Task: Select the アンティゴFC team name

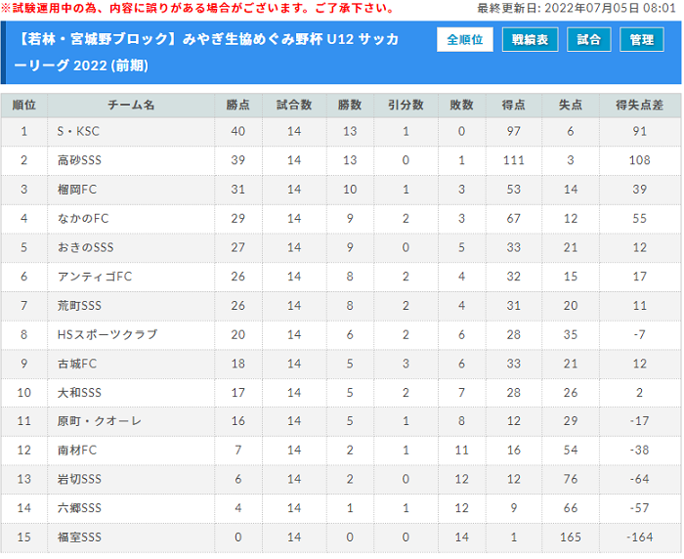Action: (x=95, y=277)
